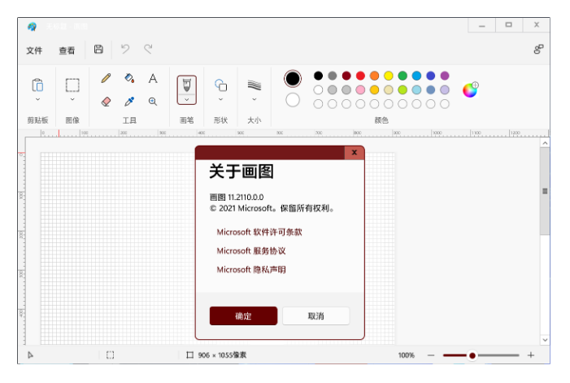Image resolution: width=570 pixels, height=383 pixels.
Task: Click the share icon at top right
Action: click(538, 49)
